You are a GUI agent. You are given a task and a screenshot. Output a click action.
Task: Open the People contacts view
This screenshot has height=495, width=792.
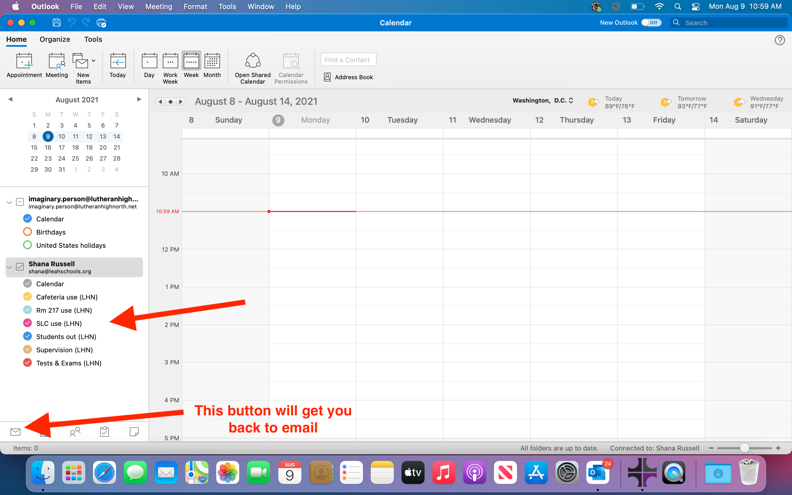point(75,432)
